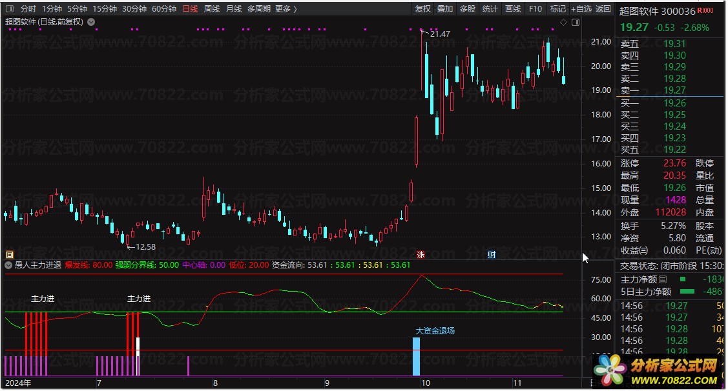Click the 交易状态 status line
The image size is (728, 391).
pyautogui.click(x=671, y=266)
